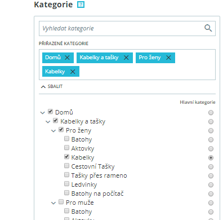
Task: Check the Tašky přes rameno checkbox
Action: tap(66, 175)
